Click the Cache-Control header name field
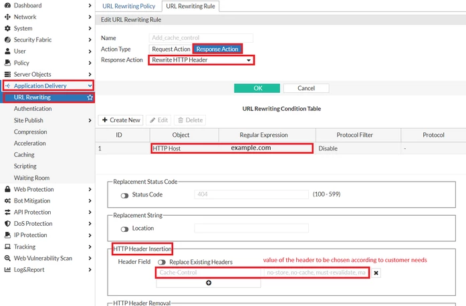The width and height of the screenshot is (466, 306). (x=209, y=273)
